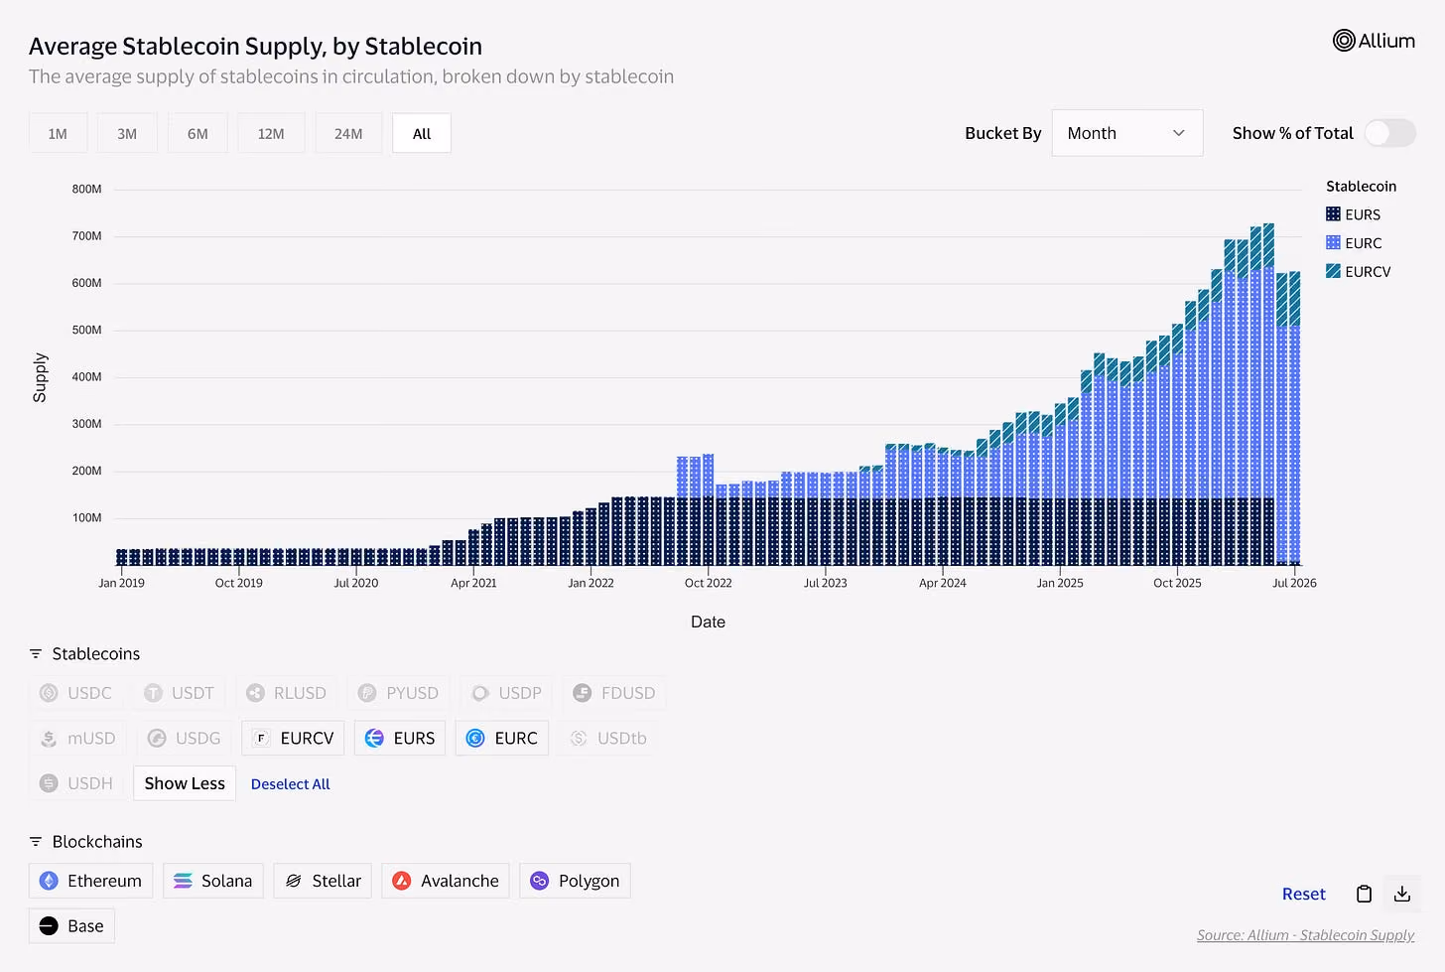Click the greyed USDP coin icon
The height and width of the screenshot is (972, 1445).
coord(480,693)
